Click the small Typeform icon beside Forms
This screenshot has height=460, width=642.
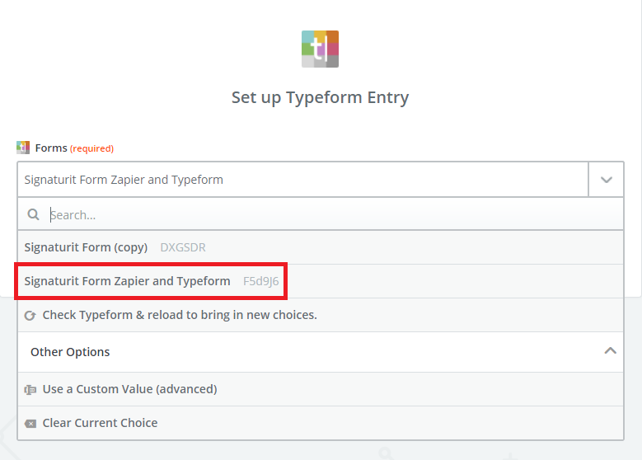[23, 148]
